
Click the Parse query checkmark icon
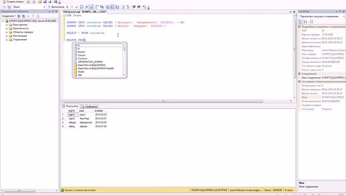click(77, 7)
